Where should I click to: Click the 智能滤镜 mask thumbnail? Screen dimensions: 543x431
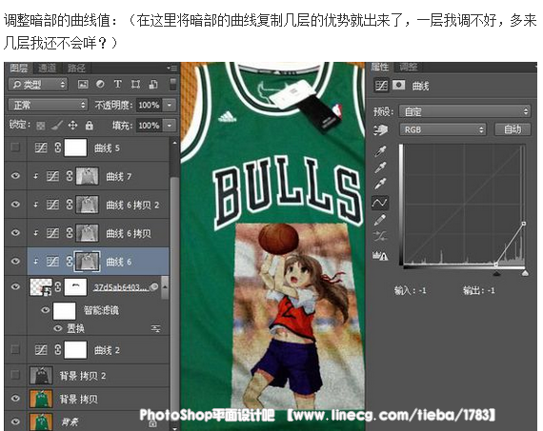(x=64, y=310)
